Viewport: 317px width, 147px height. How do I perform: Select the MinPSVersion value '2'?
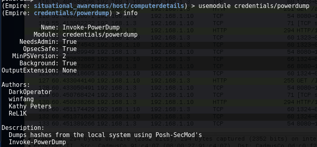pyautogui.click(x=64, y=56)
